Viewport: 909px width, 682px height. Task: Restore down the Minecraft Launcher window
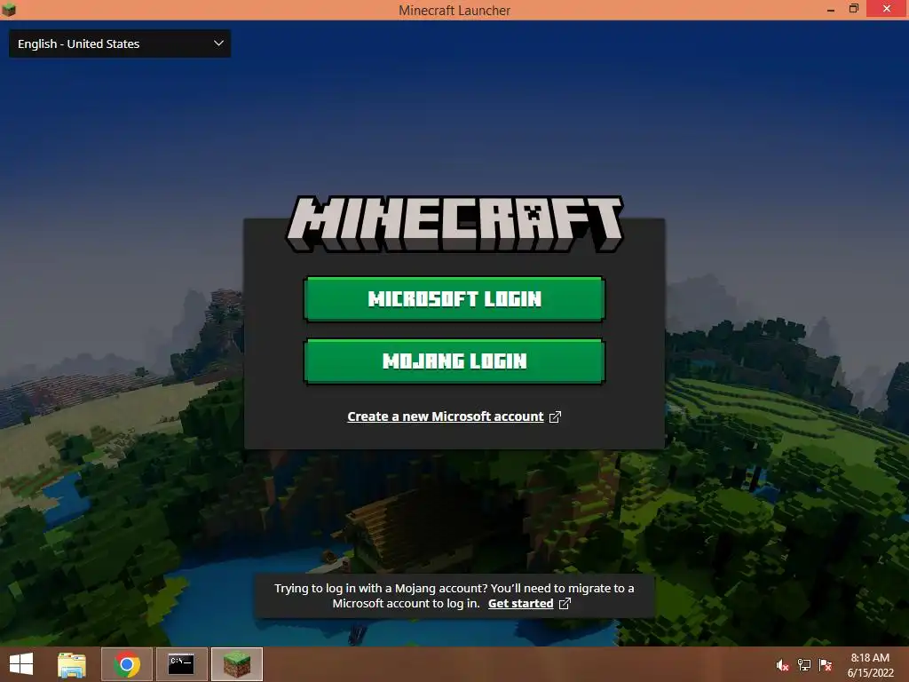pyautogui.click(x=853, y=9)
